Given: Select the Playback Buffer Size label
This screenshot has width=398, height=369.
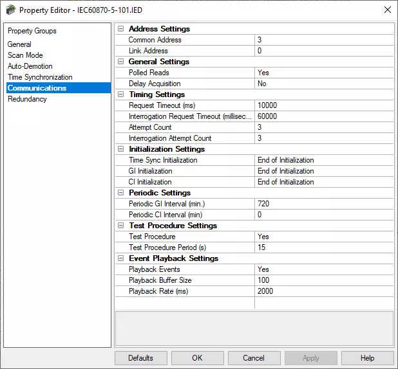Looking at the screenshot, I should click(x=160, y=280).
